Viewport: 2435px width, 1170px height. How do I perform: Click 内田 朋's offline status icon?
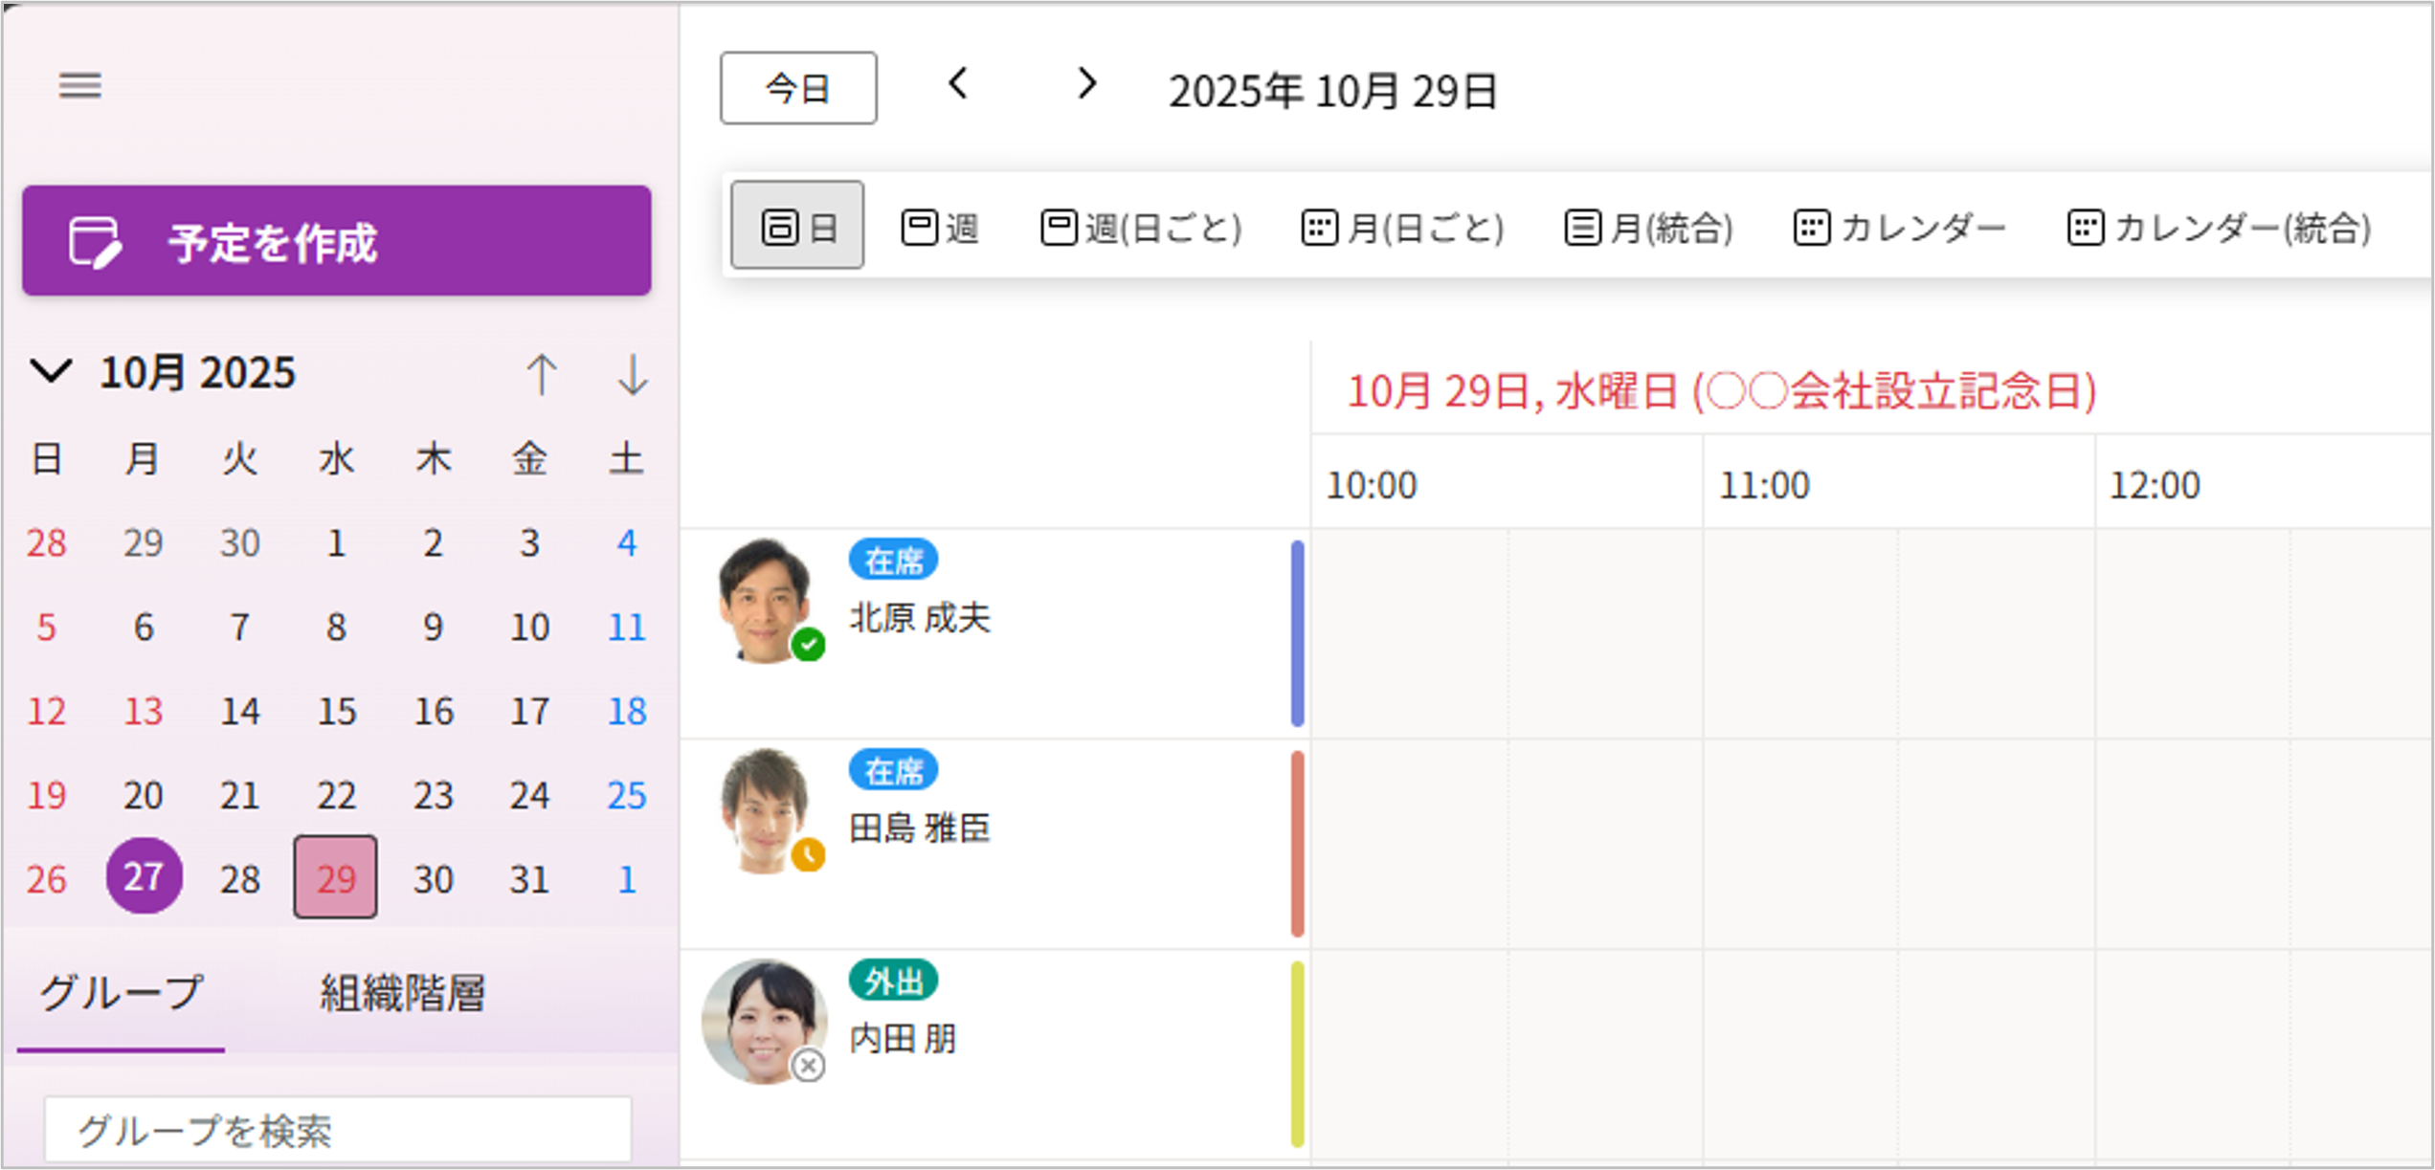click(809, 1065)
